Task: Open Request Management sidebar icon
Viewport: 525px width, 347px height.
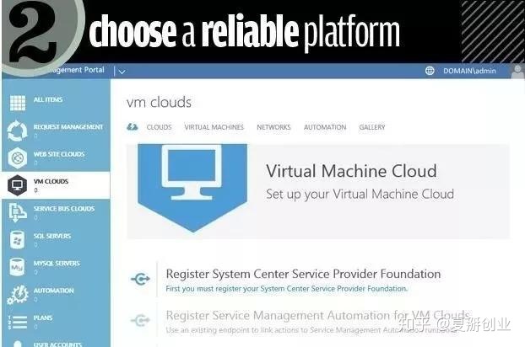Action: 17,131
